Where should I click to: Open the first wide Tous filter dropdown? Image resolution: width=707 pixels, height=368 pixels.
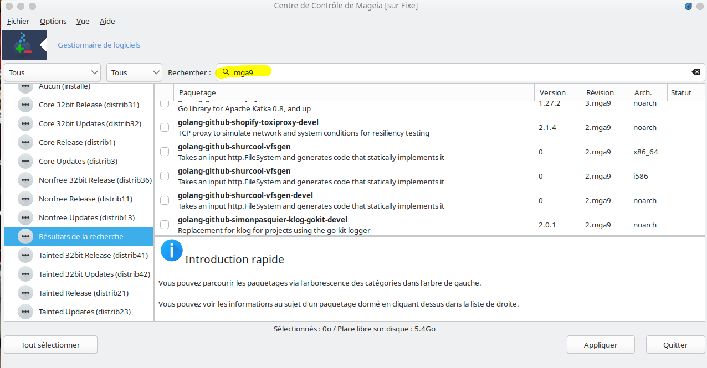(x=53, y=72)
